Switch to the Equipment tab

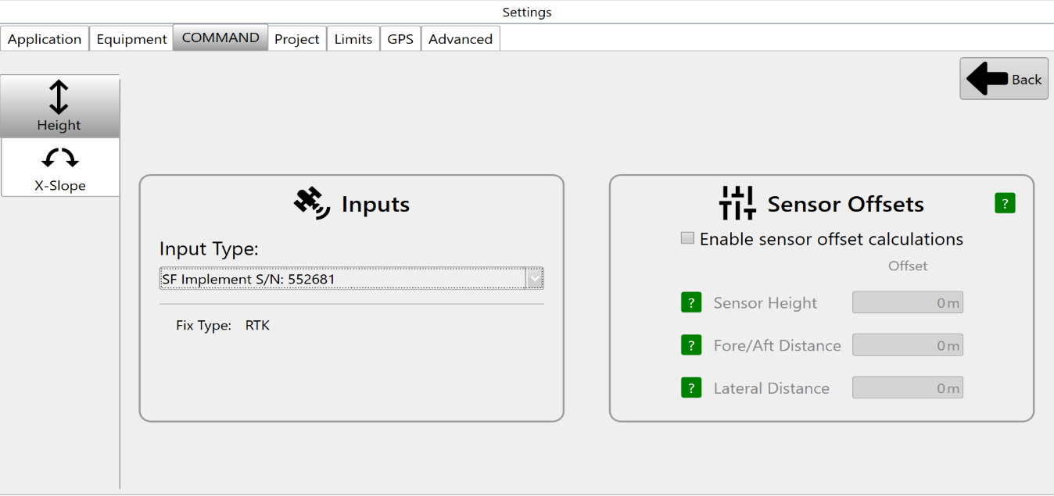click(x=131, y=39)
